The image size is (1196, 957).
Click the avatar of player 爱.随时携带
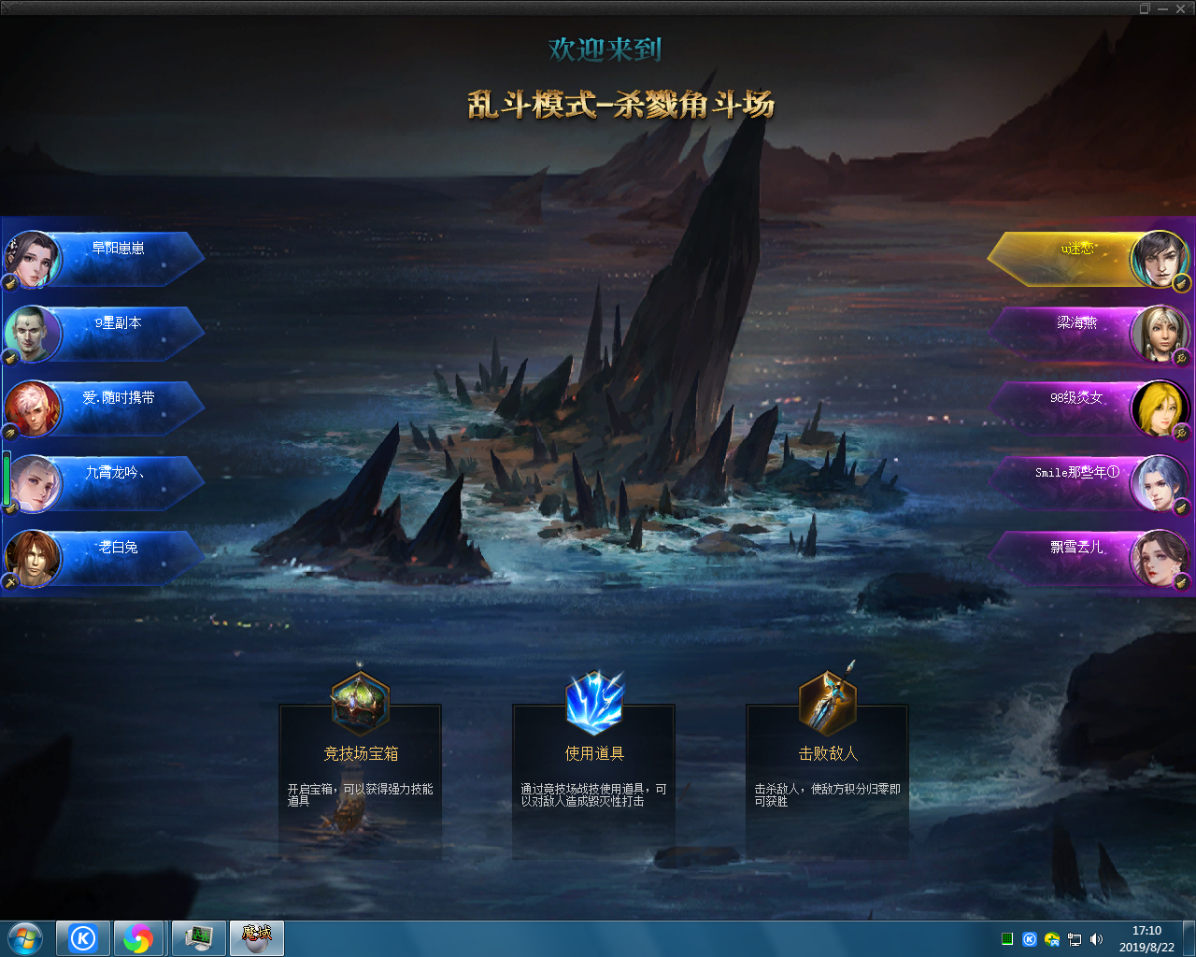33,408
